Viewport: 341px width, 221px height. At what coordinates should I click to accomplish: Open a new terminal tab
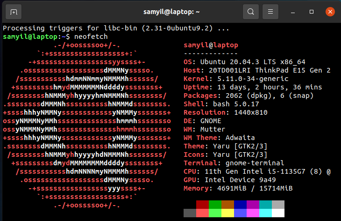click(x=14, y=11)
